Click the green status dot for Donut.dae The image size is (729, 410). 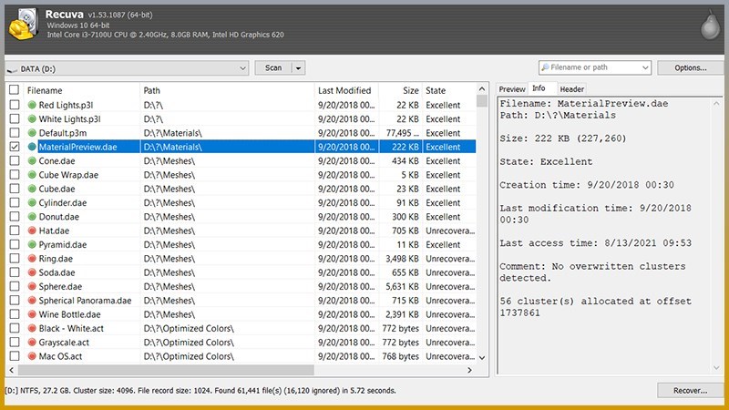coord(32,217)
